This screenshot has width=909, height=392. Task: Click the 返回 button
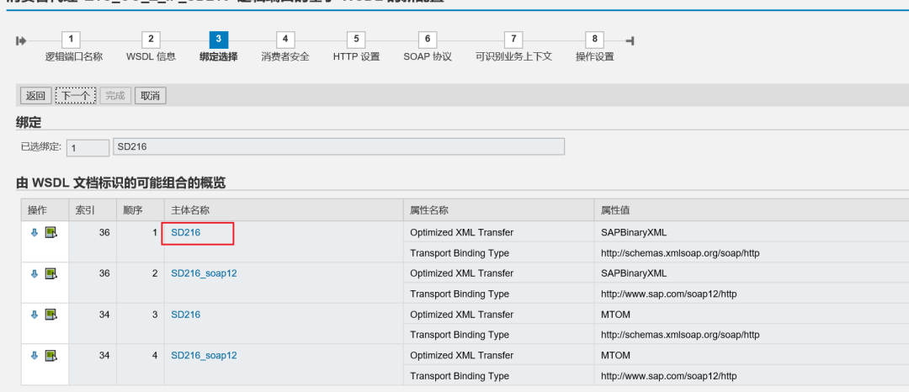tap(36, 96)
